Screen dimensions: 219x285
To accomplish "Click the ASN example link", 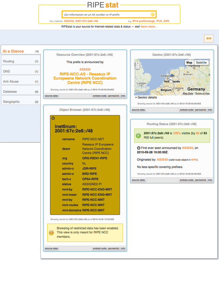I will click(x=166, y=21).
